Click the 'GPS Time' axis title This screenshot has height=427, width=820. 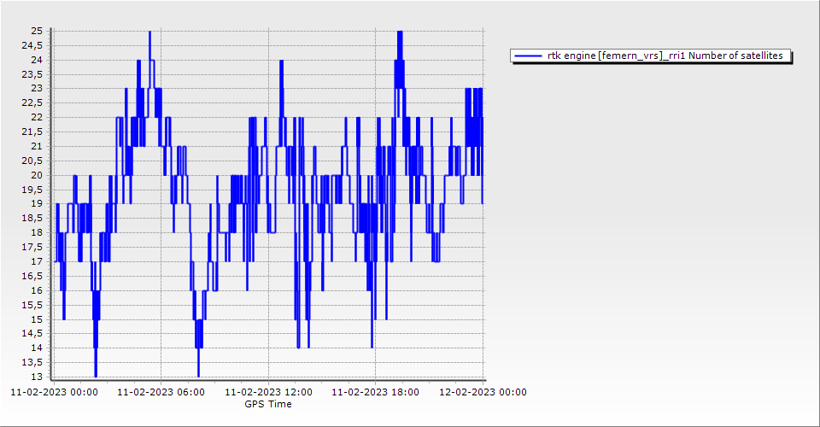pyautogui.click(x=268, y=404)
